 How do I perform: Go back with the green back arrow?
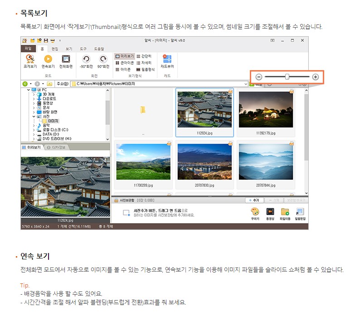[x=25, y=84]
